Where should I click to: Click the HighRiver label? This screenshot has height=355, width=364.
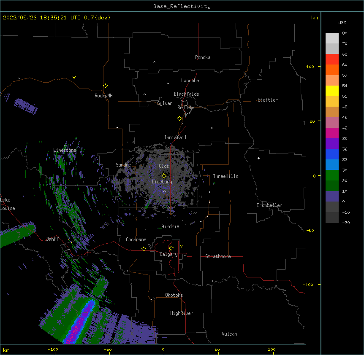tap(182, 313)
